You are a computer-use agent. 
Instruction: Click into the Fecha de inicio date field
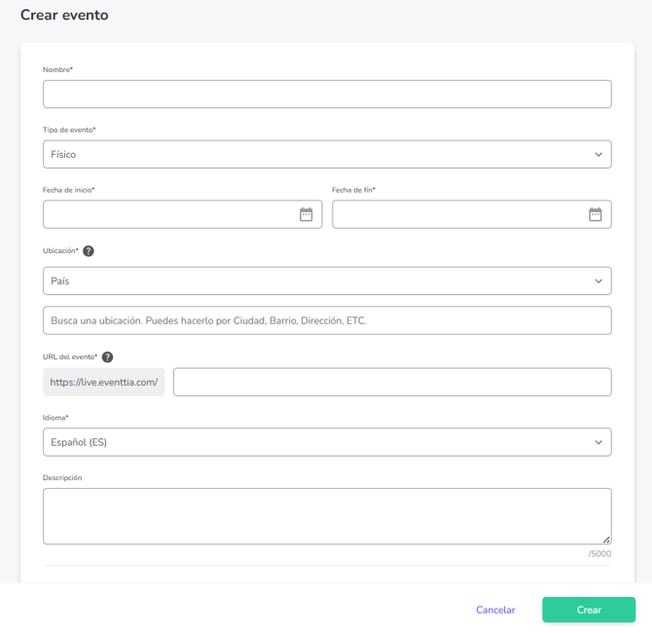165,214
